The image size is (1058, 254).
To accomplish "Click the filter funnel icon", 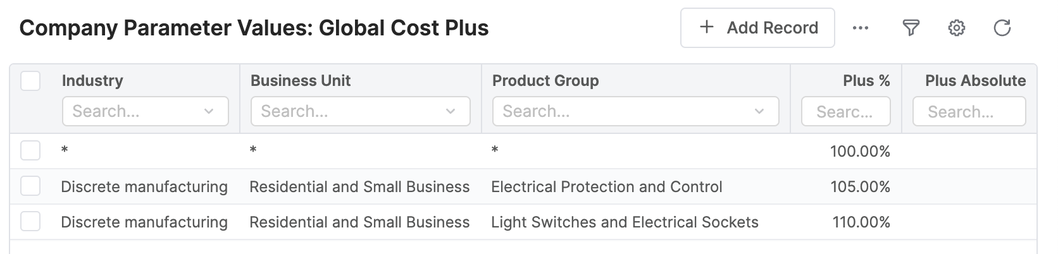I will pyautogui.click(x=911, y=28).
